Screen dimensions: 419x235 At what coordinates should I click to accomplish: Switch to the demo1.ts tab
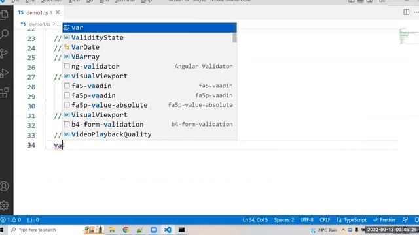[x=37, y=13]
